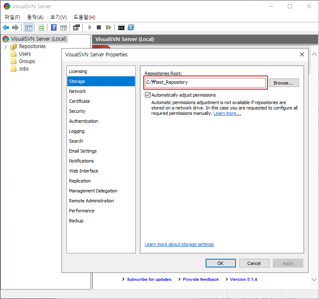Select Jobs folder in tree
The height and width of the screenshot is (299, 319).
24,69
